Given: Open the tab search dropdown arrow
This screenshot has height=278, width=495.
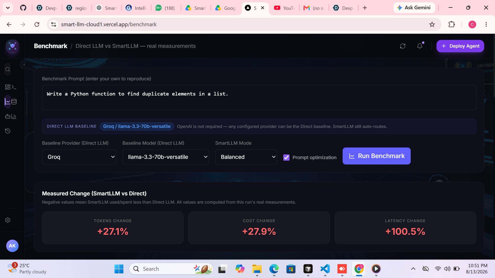Looking at the screenshot, I should pos(8,8).
